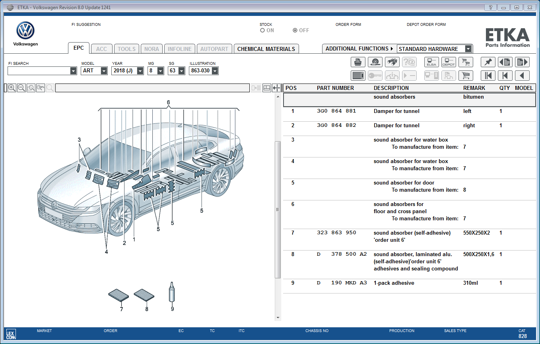Click the DESCRIPTION column header

click(391, 88)
